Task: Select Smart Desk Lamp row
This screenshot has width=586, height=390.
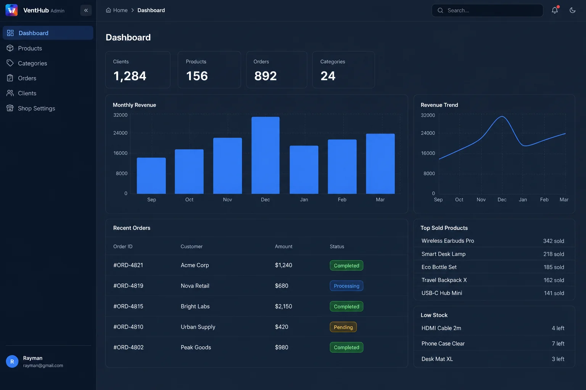Action: 494,254
